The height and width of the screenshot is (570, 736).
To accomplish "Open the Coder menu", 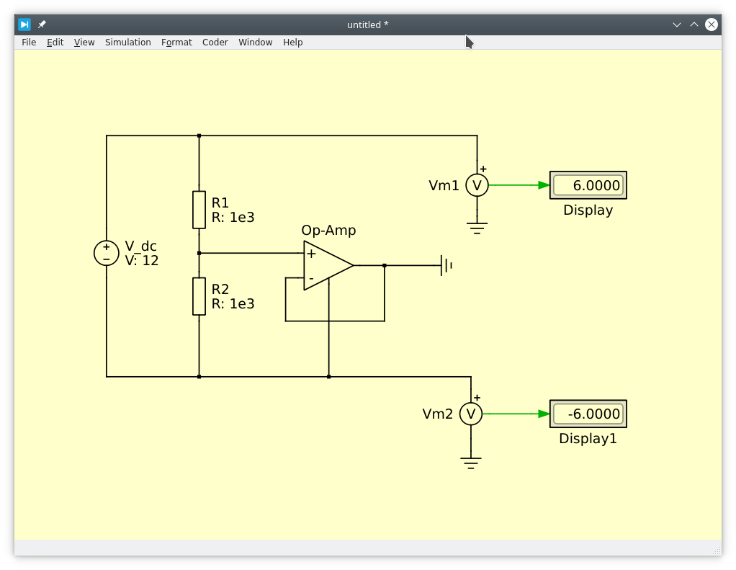I will (215, 43).
